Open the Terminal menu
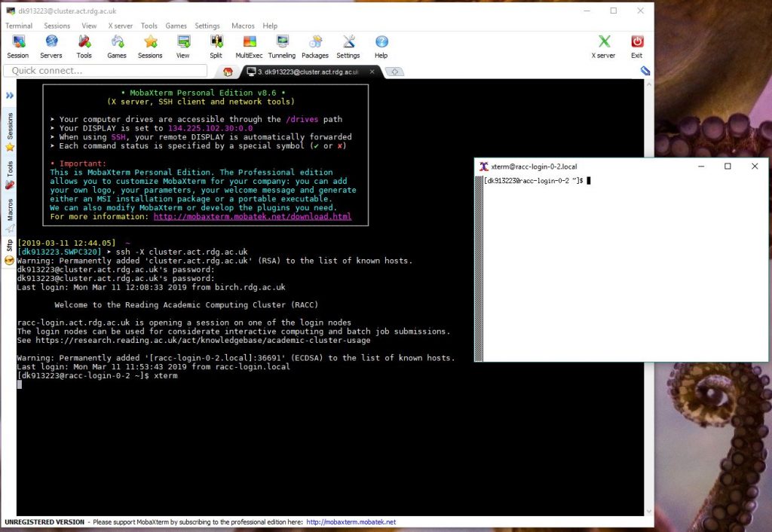Viewport: 772px width, 532px height. [19, 26]
